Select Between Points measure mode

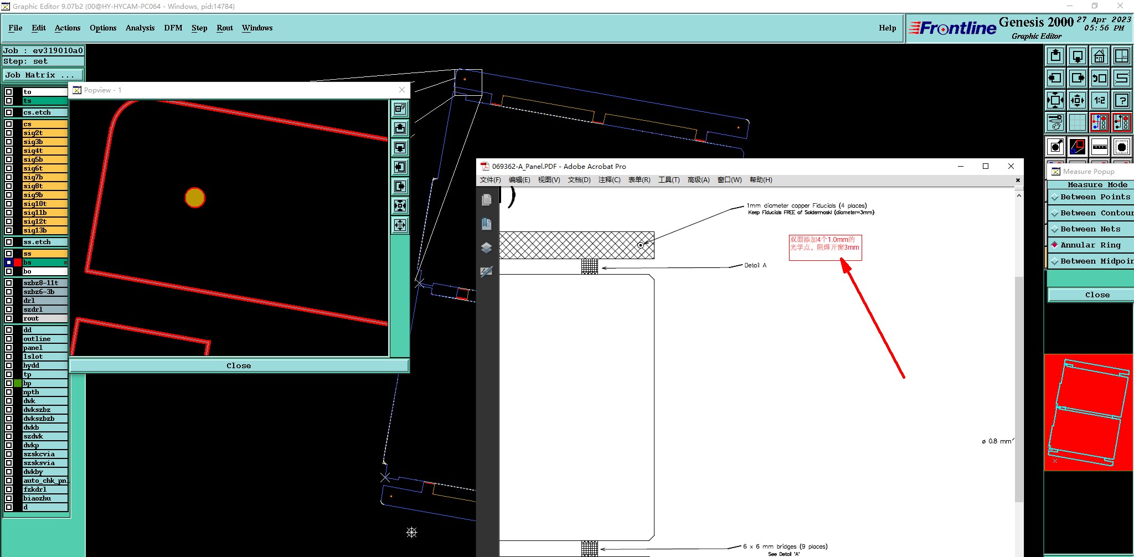(x=1091, y=197)
